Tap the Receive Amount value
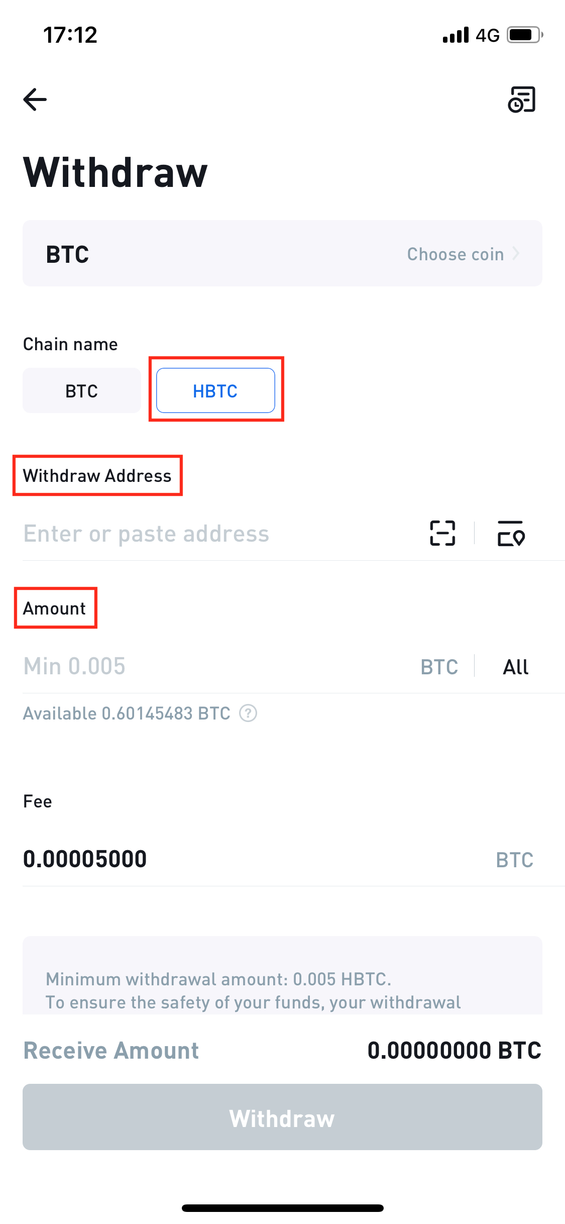The height and width of the screenshot is (1224, 565). point(455,1050)
